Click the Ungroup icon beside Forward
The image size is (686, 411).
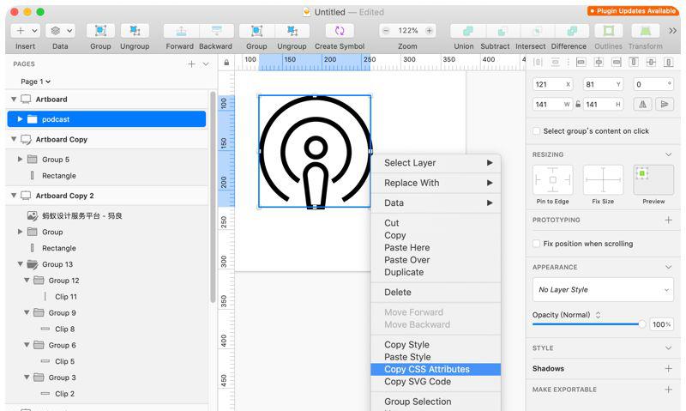point(135,31)
